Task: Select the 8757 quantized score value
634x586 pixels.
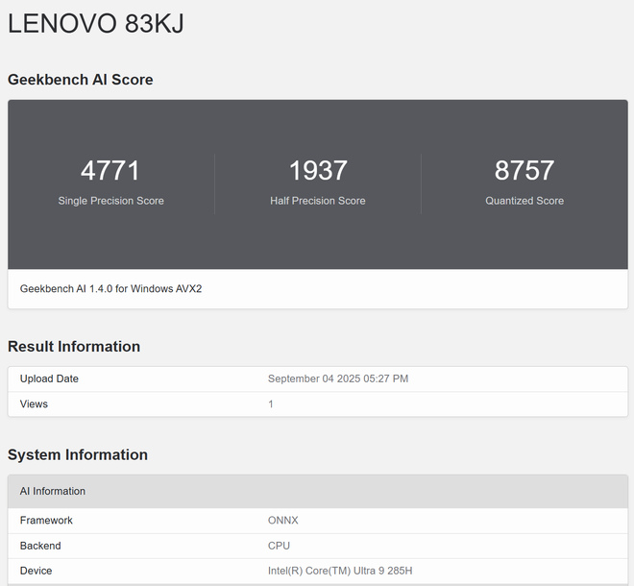Action: coord(524,171)
